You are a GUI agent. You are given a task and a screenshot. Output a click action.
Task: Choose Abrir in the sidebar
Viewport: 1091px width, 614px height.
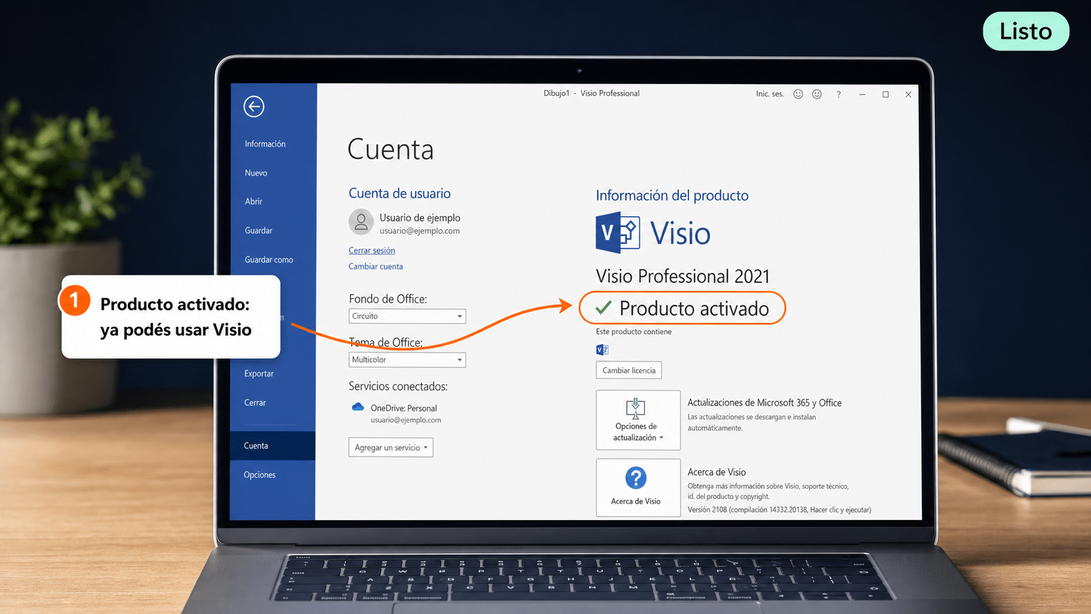(253, 202)
